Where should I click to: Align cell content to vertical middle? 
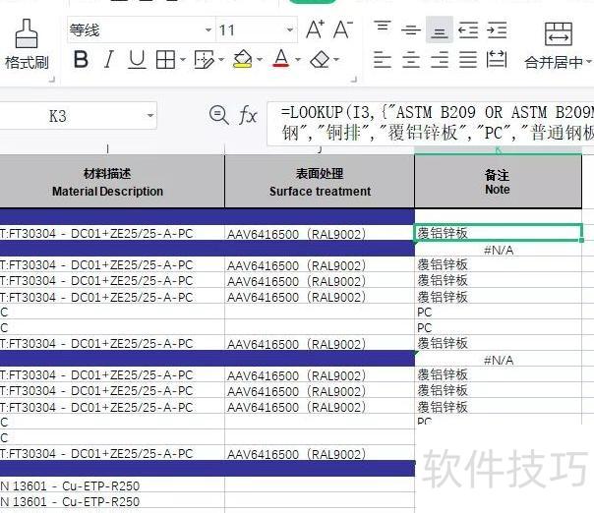pyautogui.click(x=411, y=29)
